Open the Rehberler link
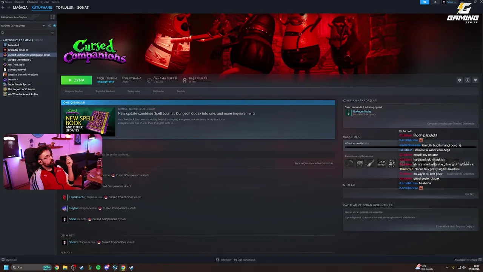Viewport: 483px width, 272px height. [158, 91]
